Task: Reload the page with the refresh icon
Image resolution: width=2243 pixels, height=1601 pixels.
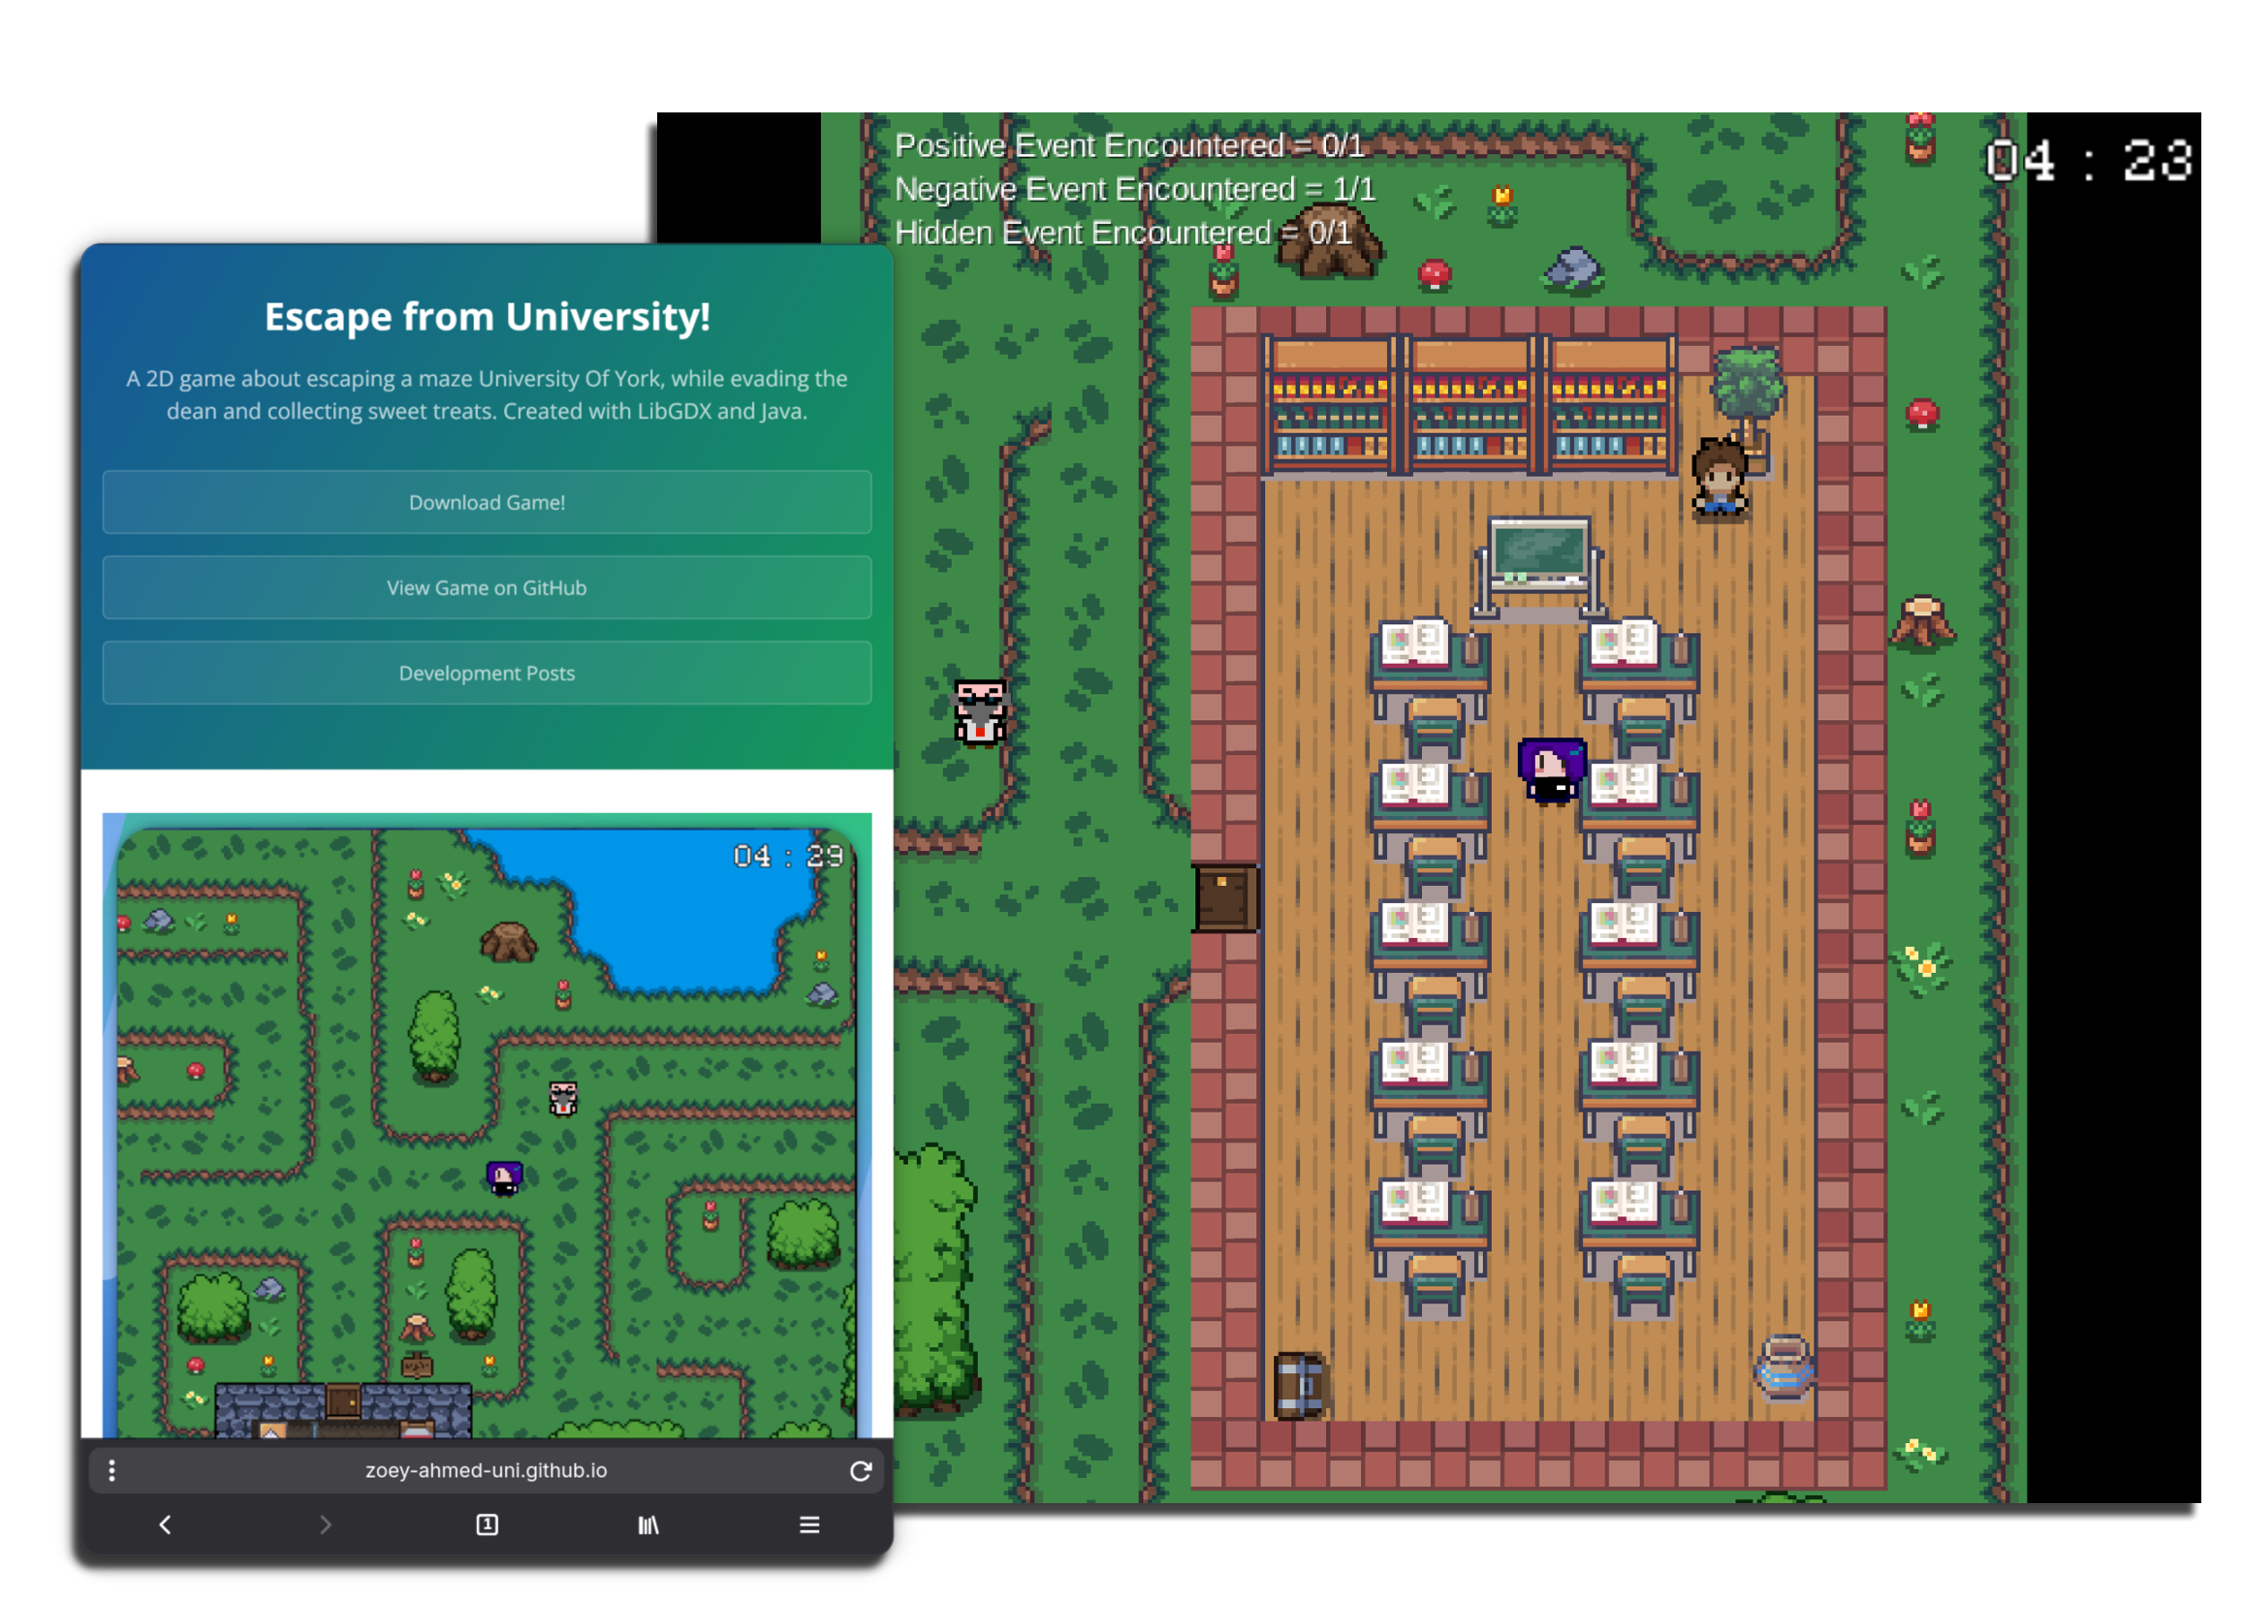Action: [x=860, y=1470]
